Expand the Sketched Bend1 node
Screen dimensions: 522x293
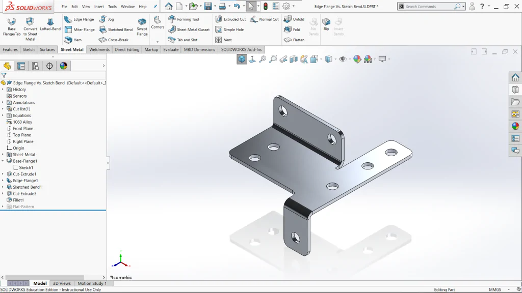pos(3,187)
